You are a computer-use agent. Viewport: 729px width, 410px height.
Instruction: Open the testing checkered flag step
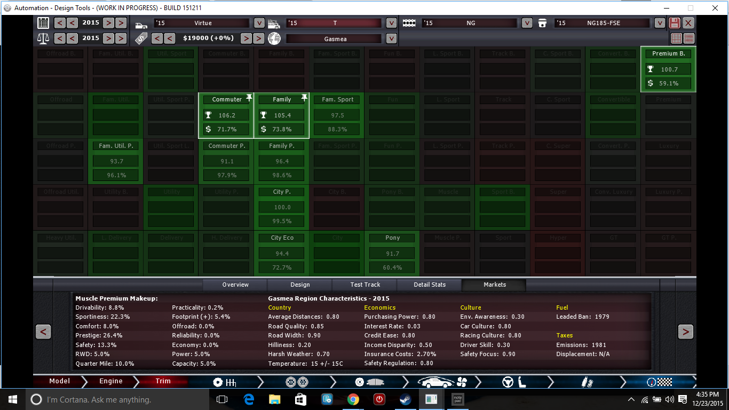(659, 382)
